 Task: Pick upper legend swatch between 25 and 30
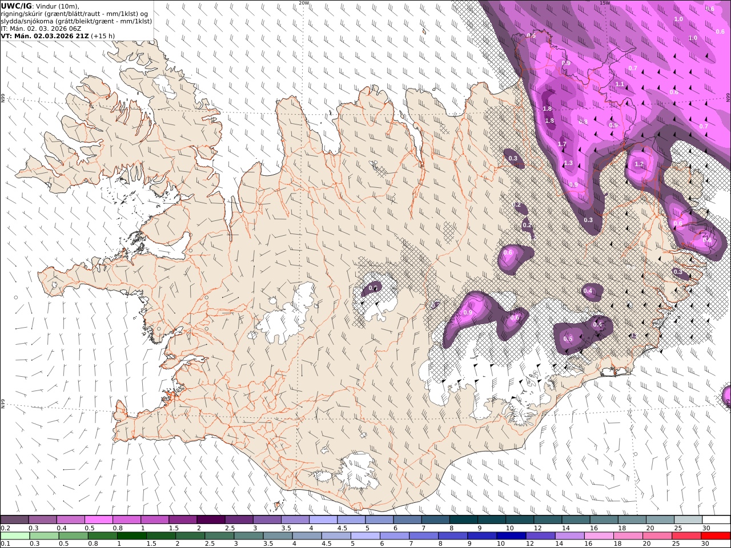(x=688, y=520)
